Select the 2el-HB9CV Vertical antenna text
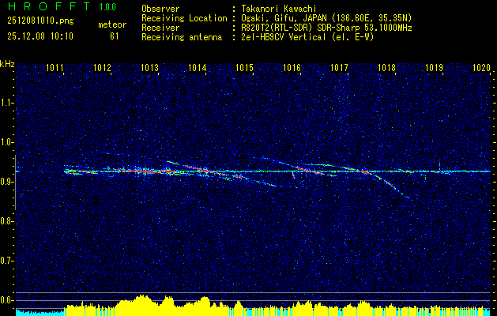 point(308,37)
